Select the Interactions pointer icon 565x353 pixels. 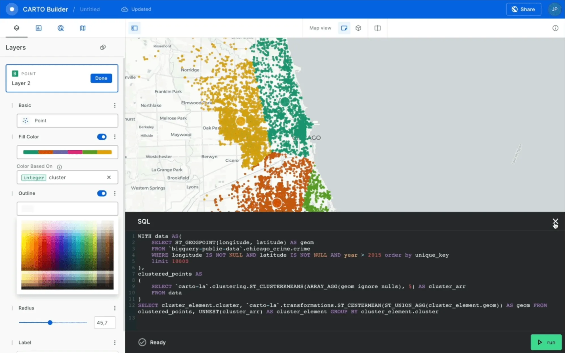tap(60, 28)
